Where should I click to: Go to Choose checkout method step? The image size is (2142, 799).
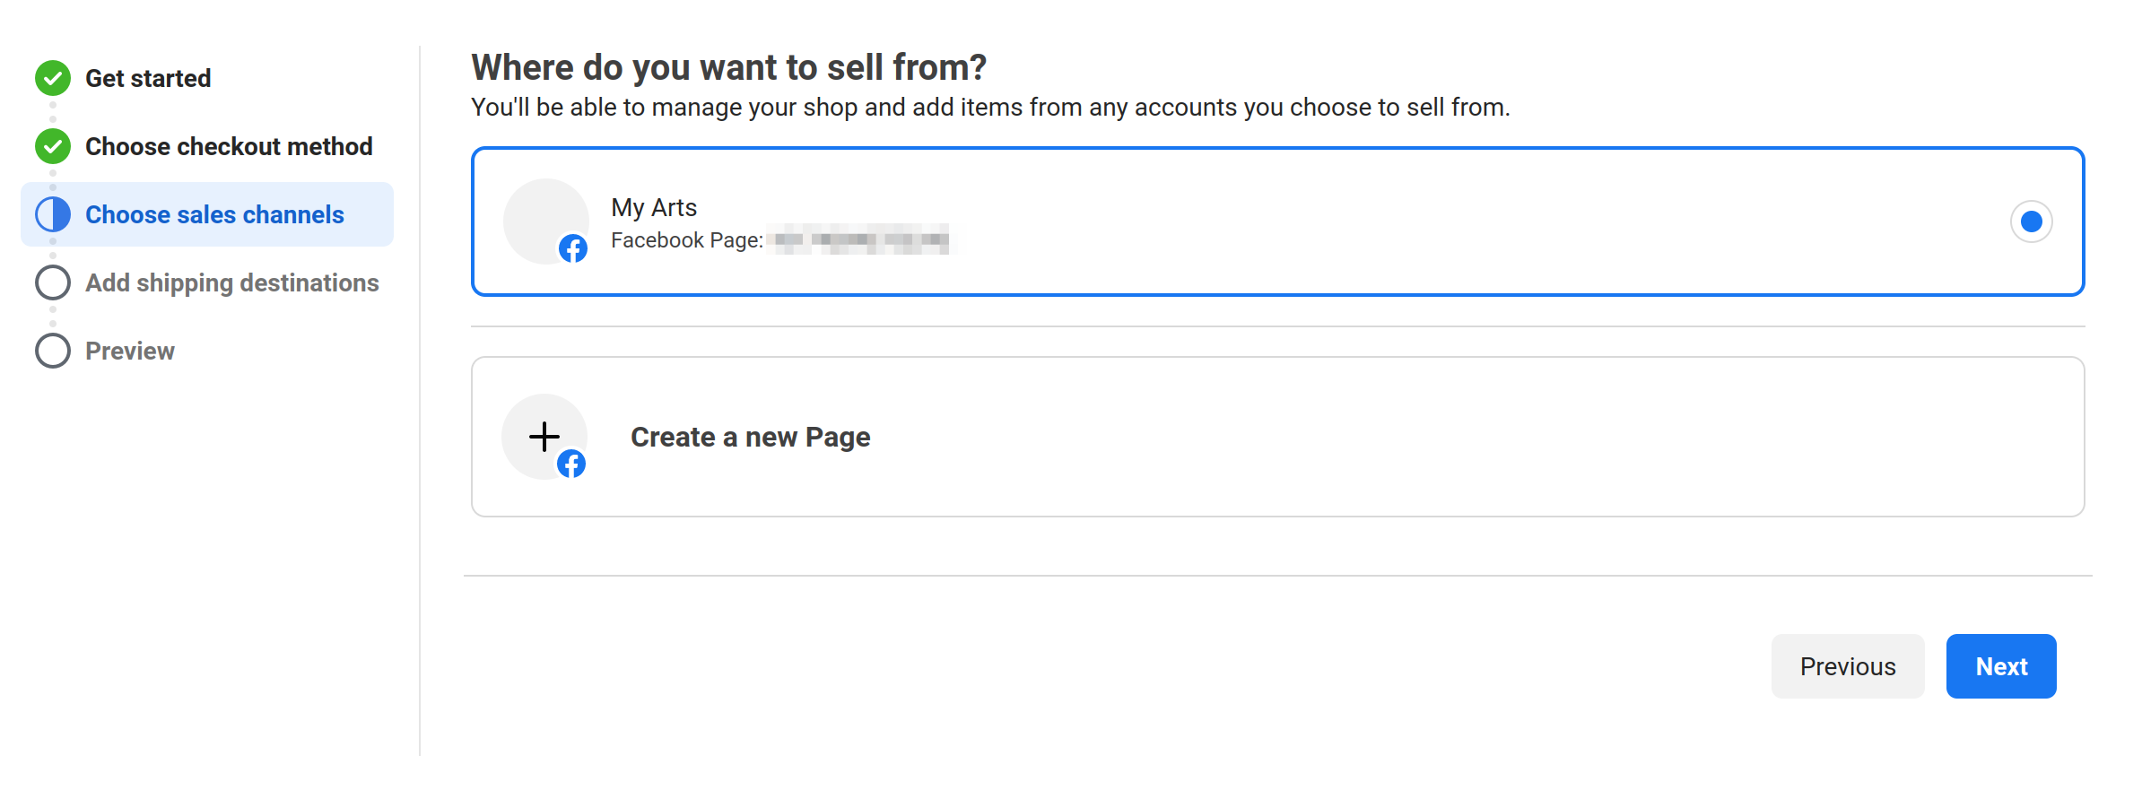point(229,147)
